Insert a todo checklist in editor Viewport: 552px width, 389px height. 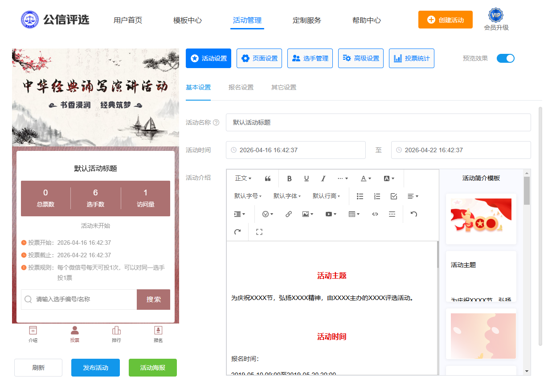tap(394, 196)
